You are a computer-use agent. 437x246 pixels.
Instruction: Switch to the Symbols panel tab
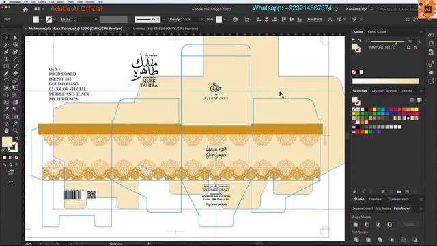[391, 91]
